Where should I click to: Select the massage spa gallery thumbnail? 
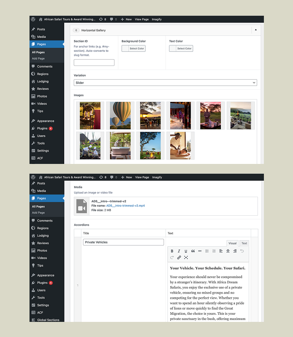click(x=181, y=146)
